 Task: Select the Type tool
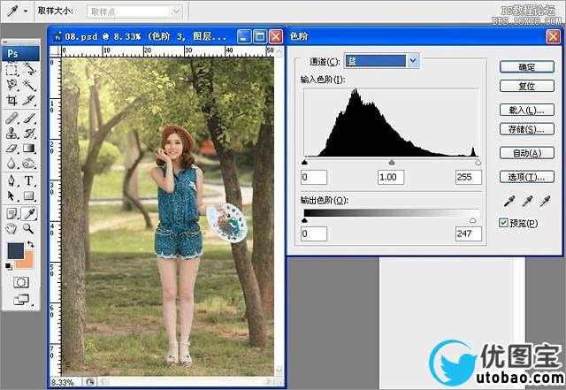(x=29, y=180)
